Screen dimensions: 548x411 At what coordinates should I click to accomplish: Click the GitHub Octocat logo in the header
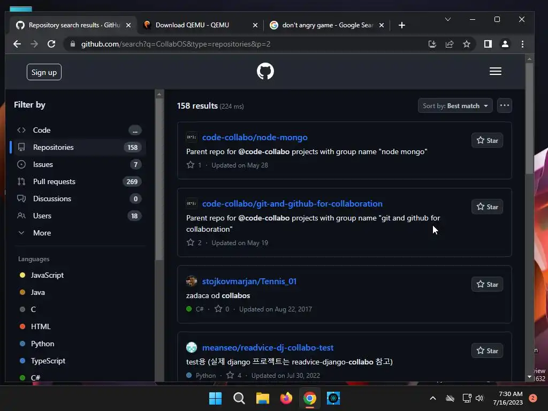(x=265, y=71)
